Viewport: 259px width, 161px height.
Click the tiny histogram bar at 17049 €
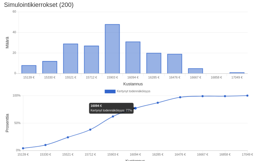(x=237, y=73)
